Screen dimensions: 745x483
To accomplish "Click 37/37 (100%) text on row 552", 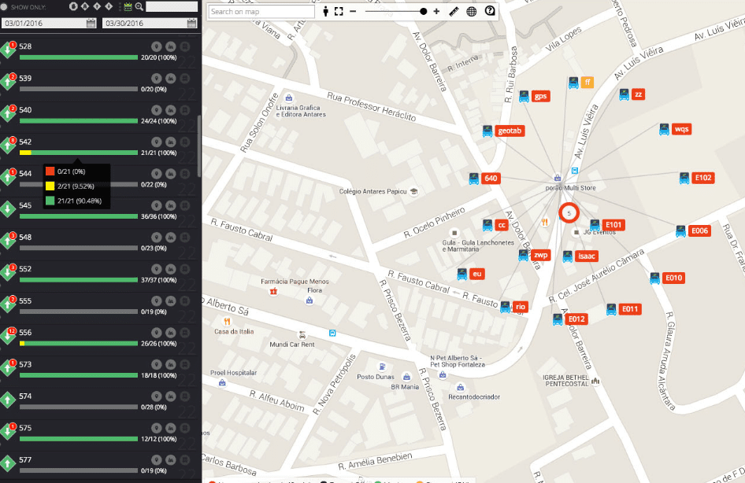I will (x=159, y=280).
